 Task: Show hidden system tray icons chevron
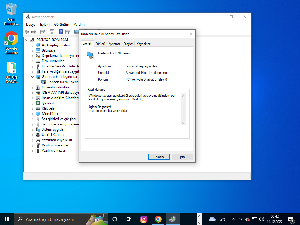[233, 219]
